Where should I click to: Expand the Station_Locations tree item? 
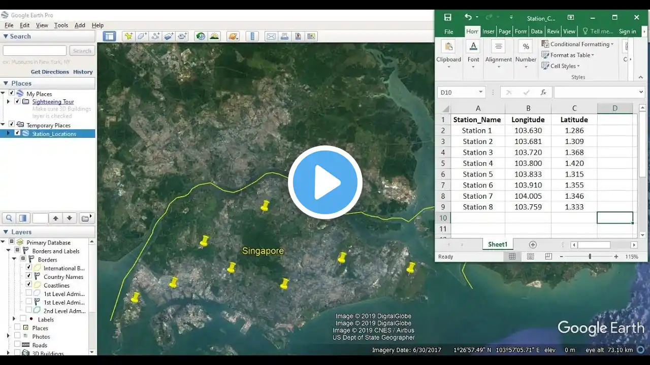(8, 133)
